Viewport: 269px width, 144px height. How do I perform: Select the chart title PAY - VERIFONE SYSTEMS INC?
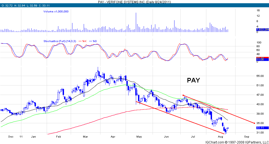[x=134, y=2]
